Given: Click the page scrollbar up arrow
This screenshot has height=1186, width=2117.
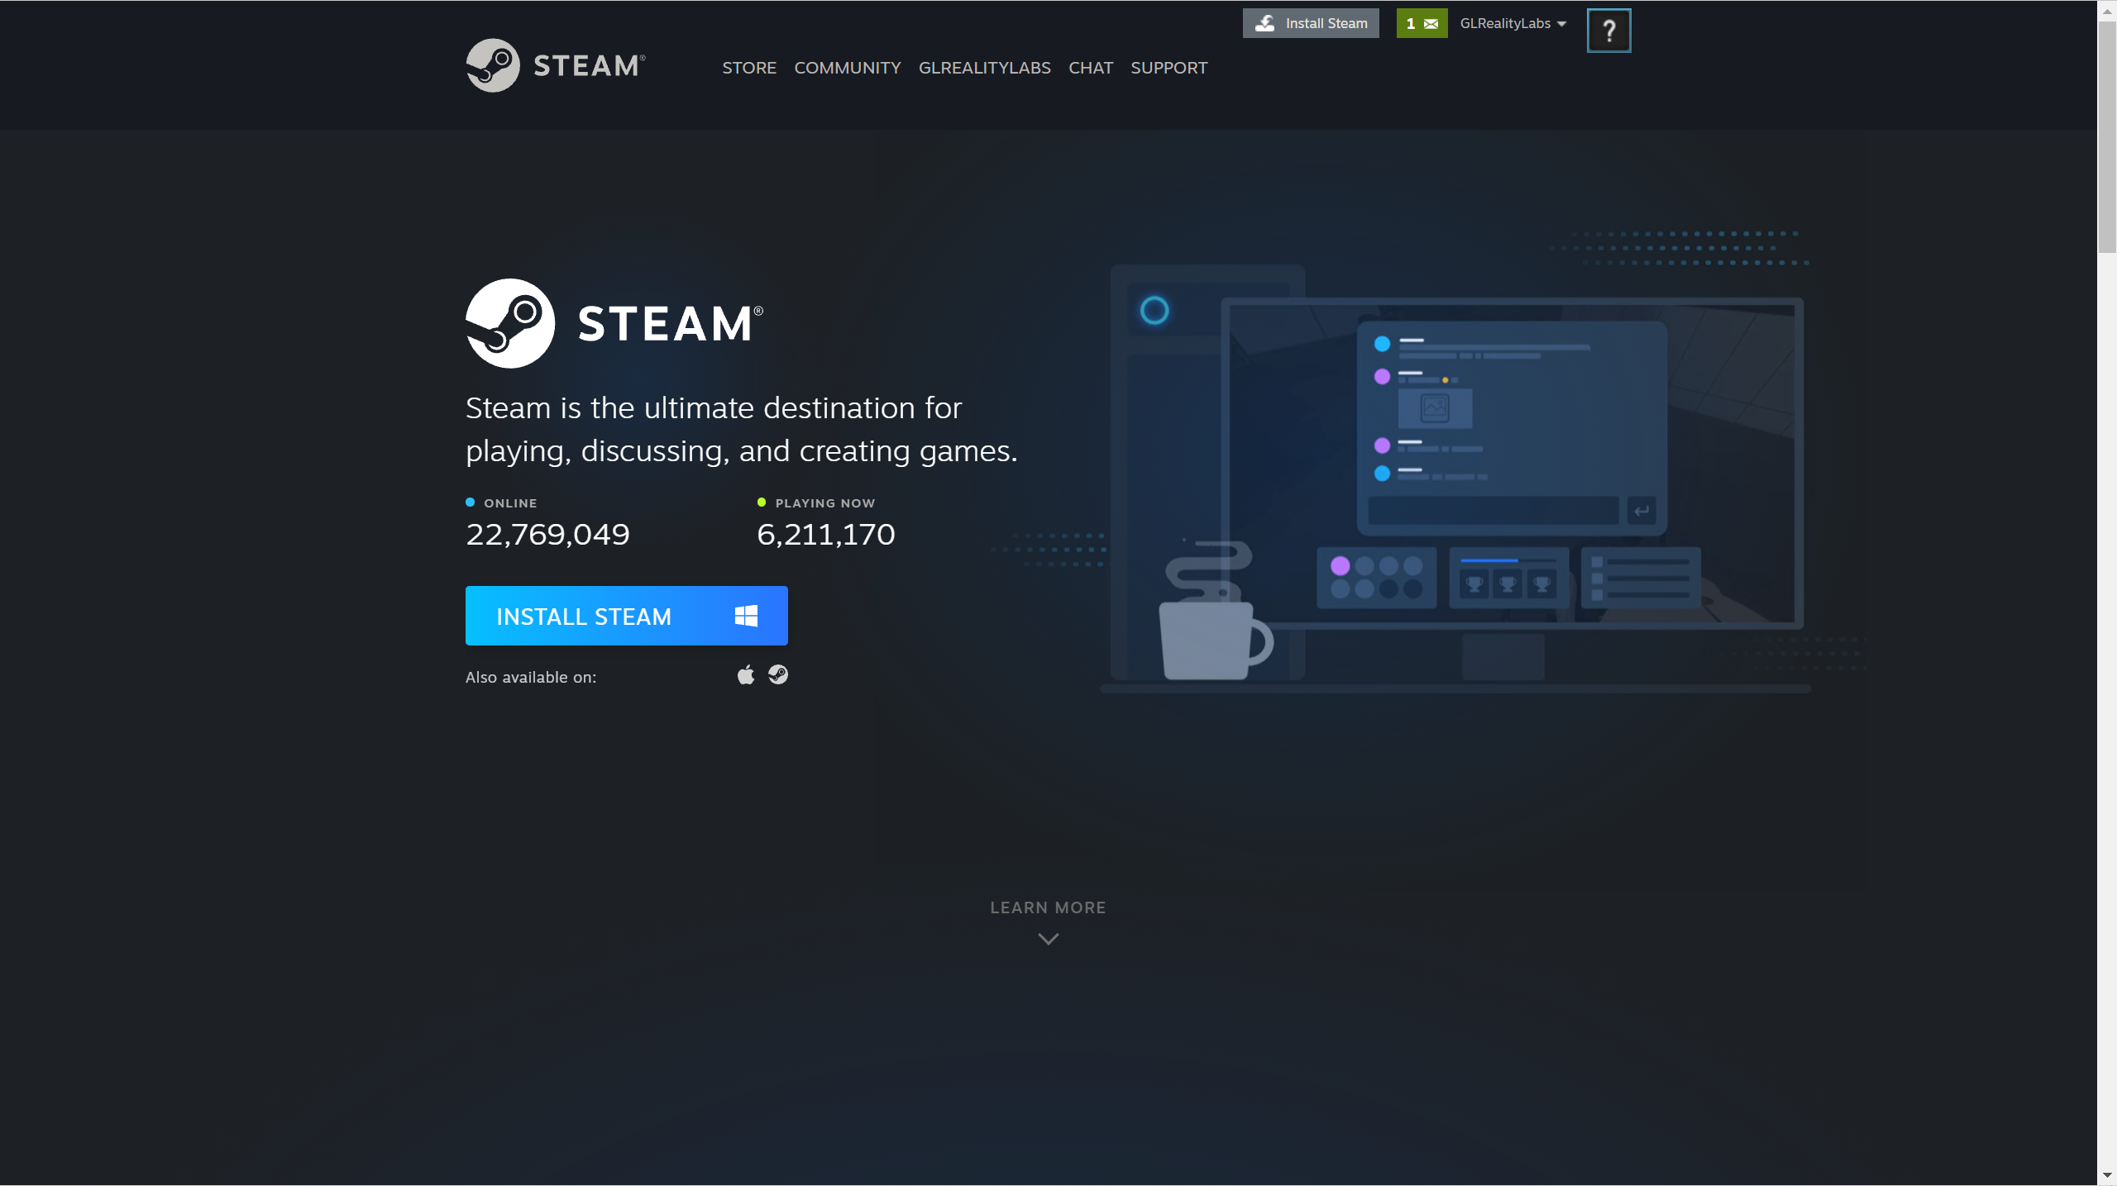Looking at the screenshot, I should 2106,10.
